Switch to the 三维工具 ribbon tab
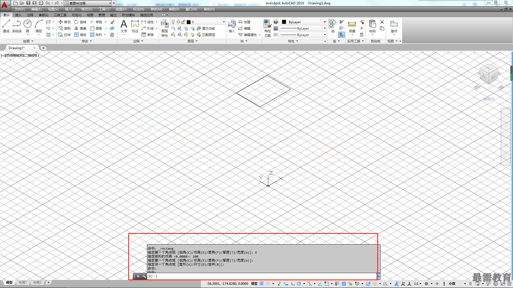This screenshot has height=288, width=513. [60, 15]
